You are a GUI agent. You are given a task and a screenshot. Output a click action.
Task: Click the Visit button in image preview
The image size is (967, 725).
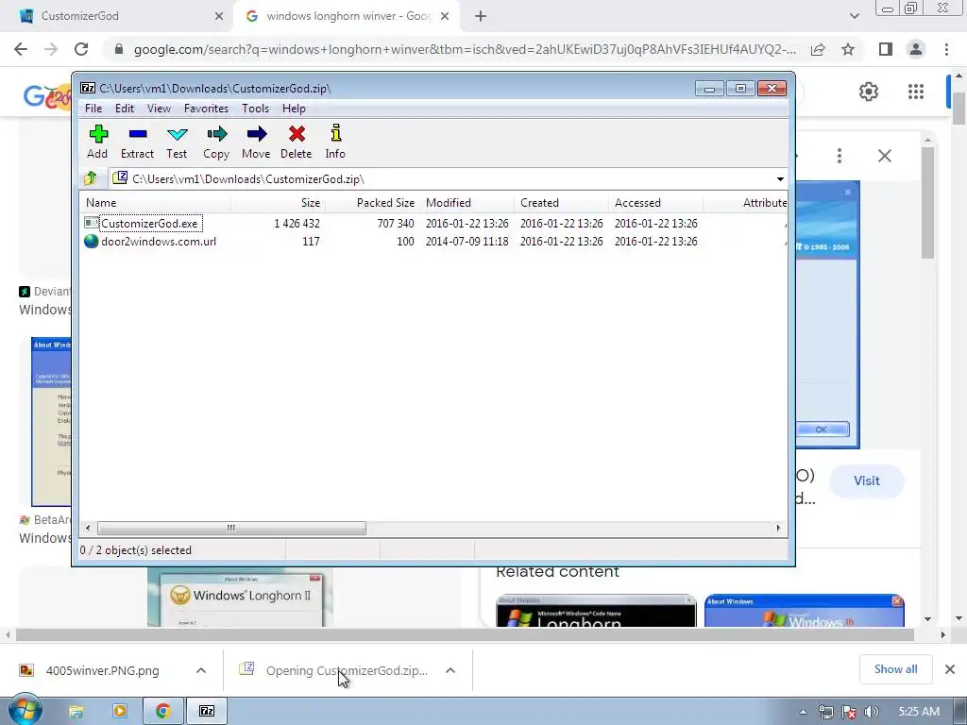(x=867, y=481)
